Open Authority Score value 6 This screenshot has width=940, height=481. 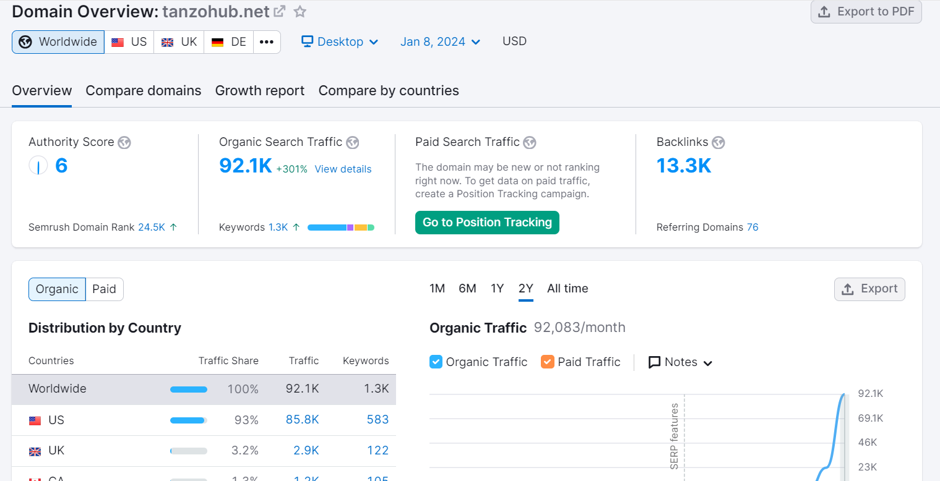61,166
